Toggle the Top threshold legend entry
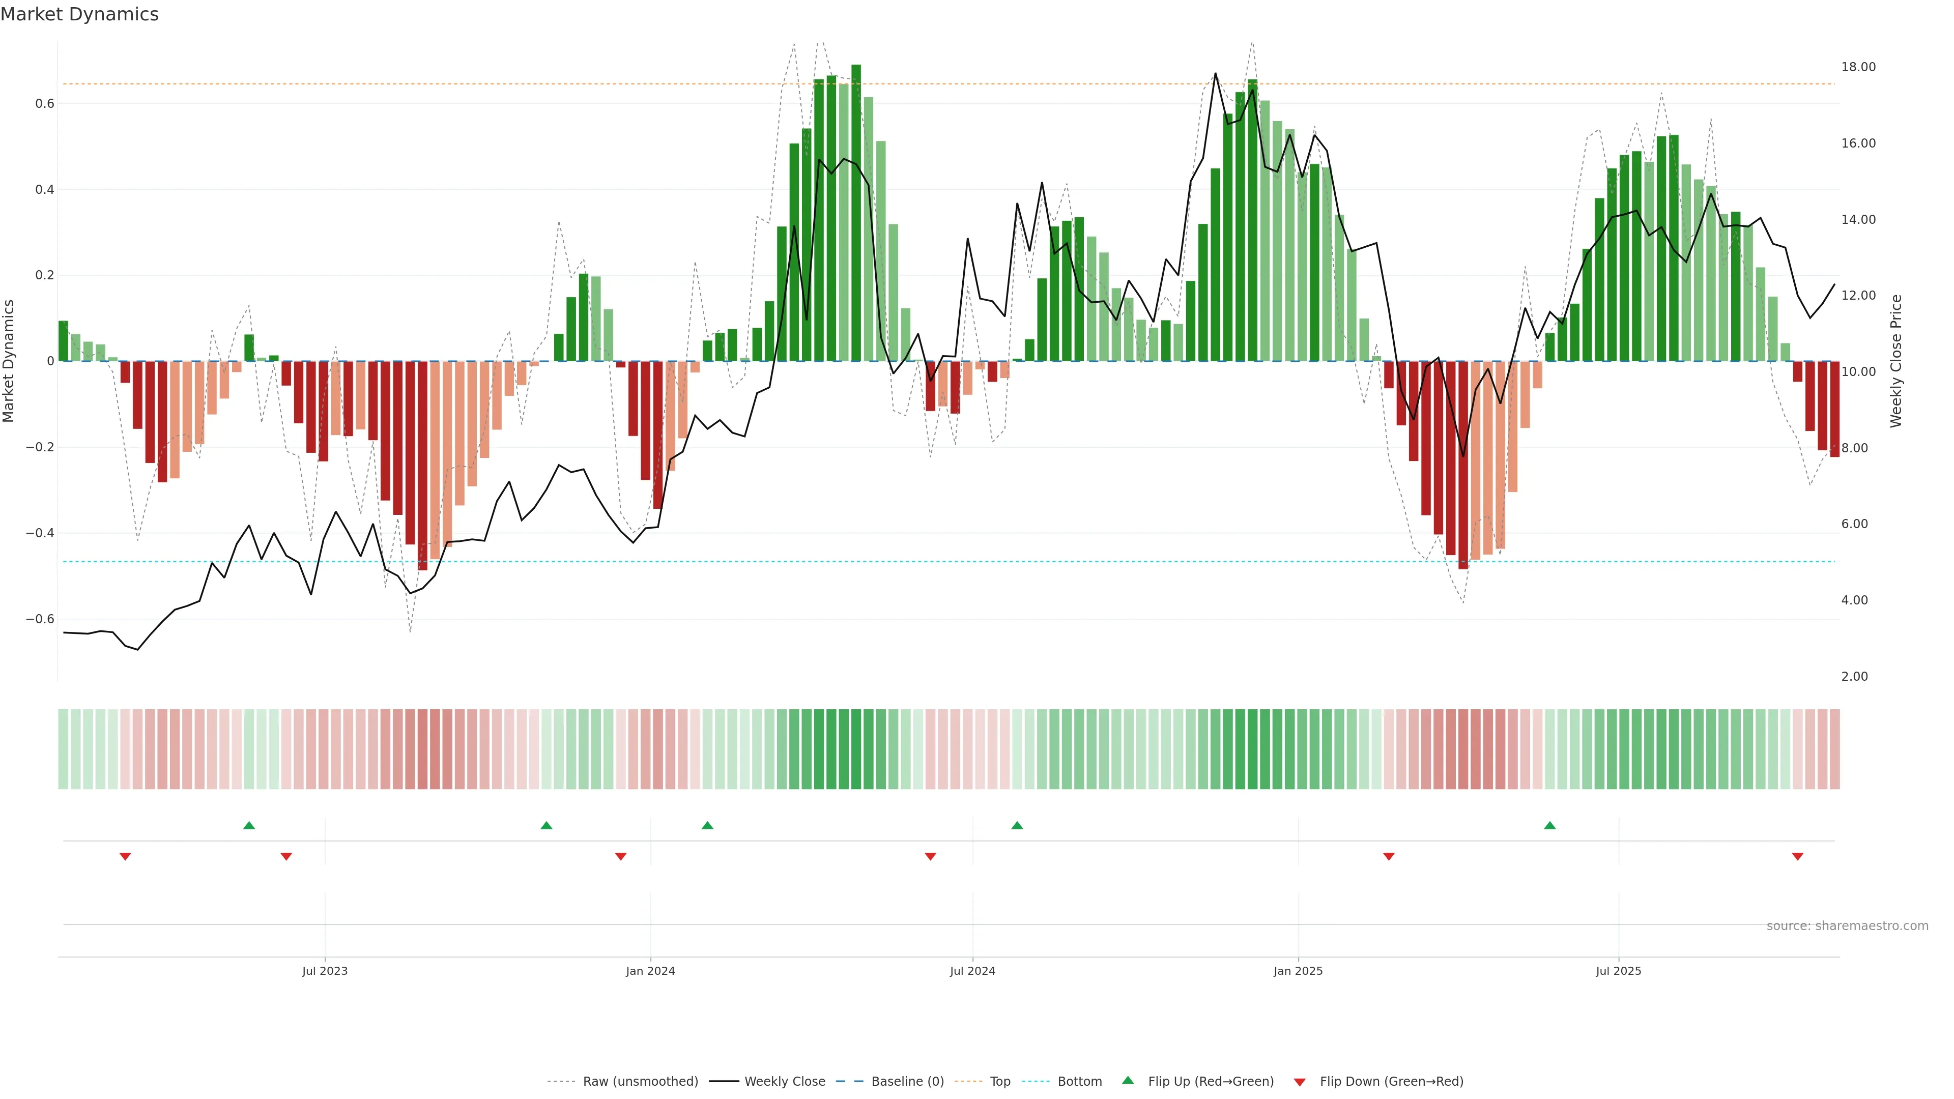The image size is (1954, 1099). (x=1000, y=1082)
